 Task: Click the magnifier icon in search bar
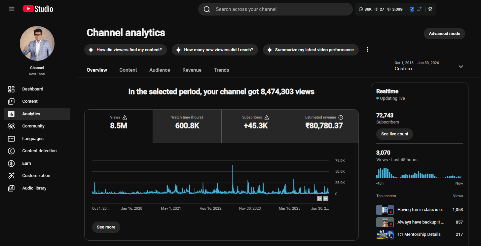click(207, 9)
